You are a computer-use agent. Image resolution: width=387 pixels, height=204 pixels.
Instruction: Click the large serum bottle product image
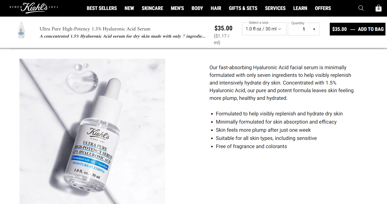pos(92,131)
